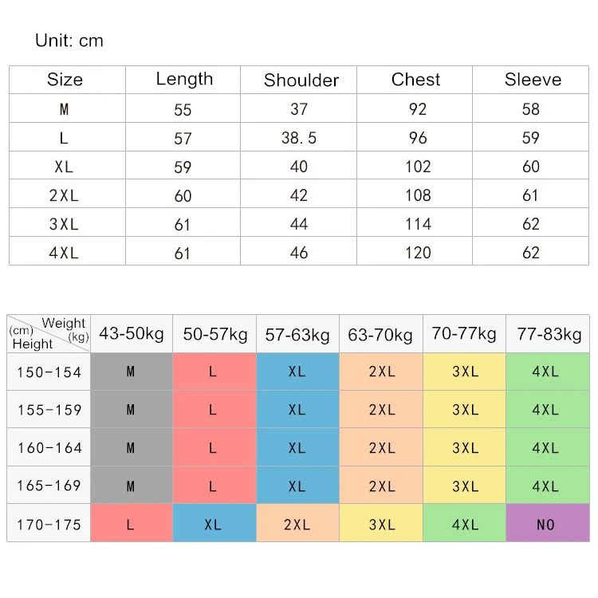Image resolution: width=598 pixels, height=598 pixels.
Task: Select the 150-154 height row label
Action: click(49, 372)
